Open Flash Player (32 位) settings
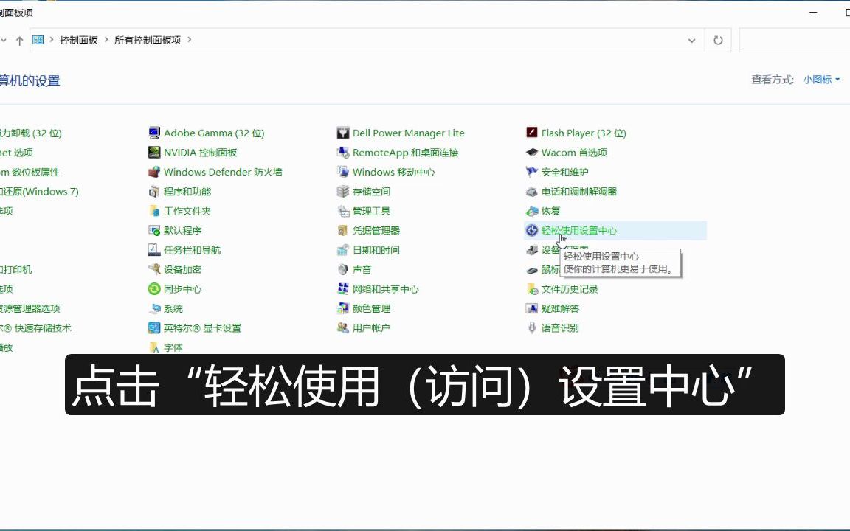This screenshot has width=850, height=531. (584, 133)
